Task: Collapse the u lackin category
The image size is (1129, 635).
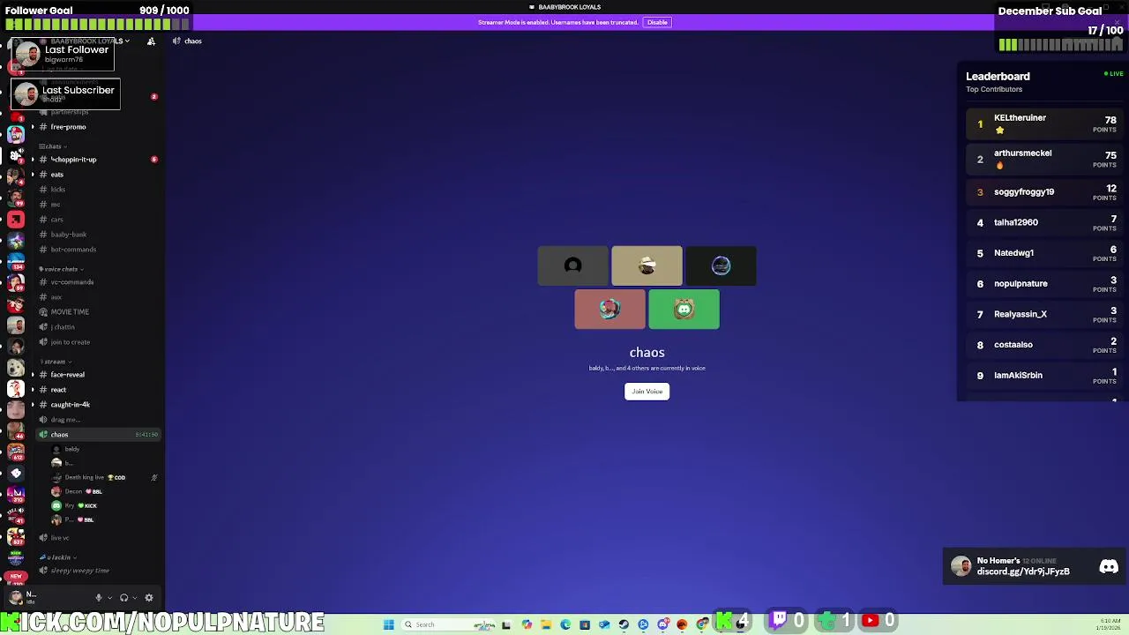Action: 58,557
